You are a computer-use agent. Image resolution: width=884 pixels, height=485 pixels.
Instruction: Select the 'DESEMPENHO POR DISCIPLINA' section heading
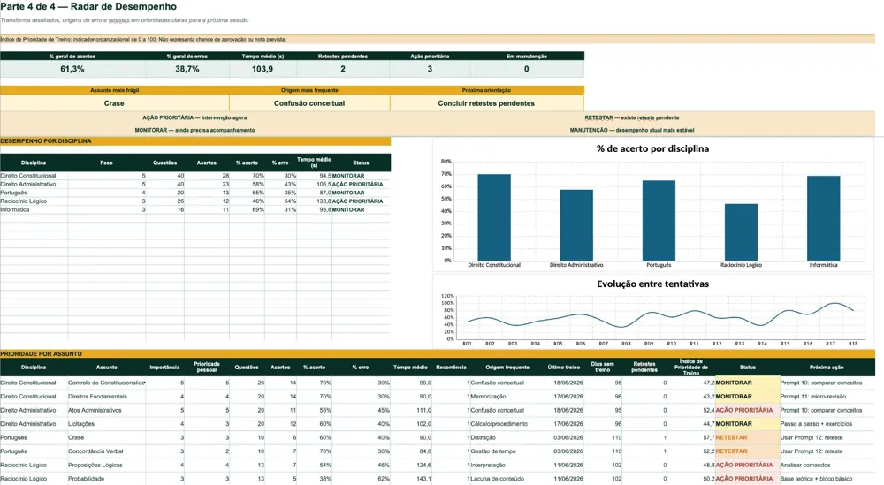pos(46,141)
